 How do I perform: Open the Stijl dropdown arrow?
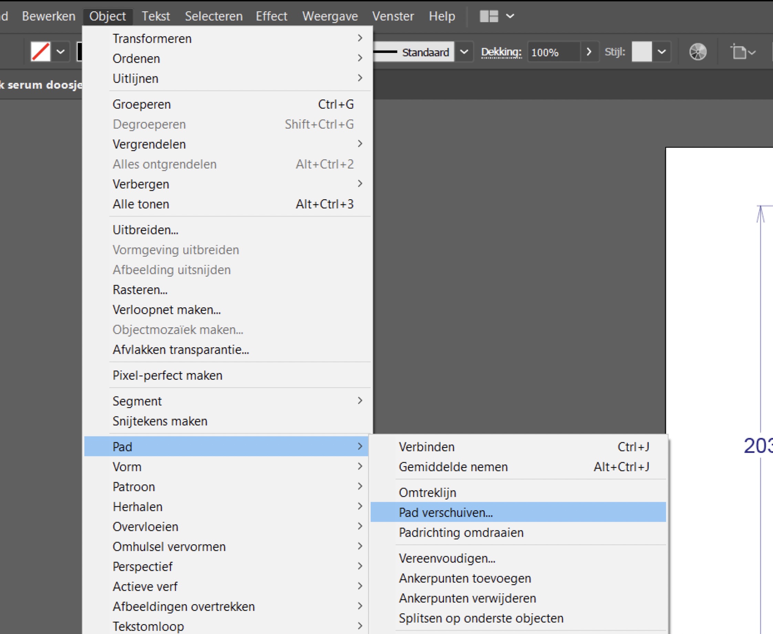coord(661,52)
